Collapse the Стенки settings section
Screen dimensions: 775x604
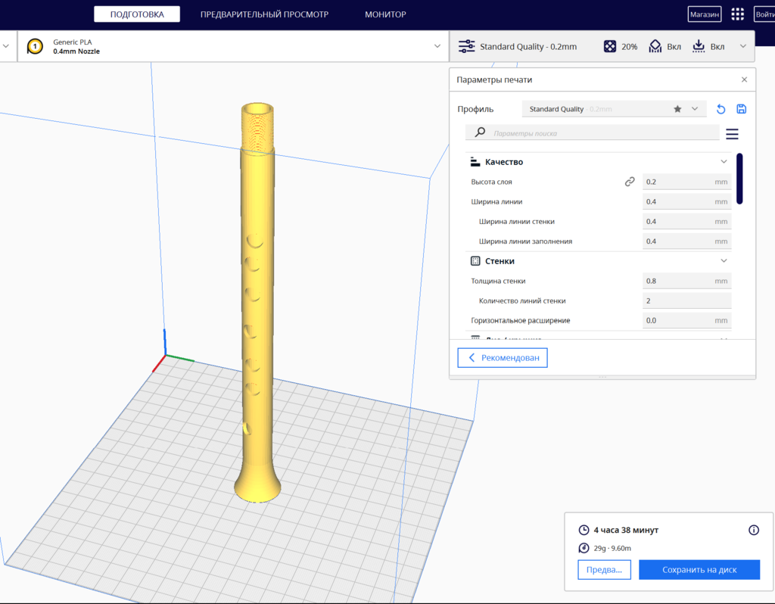pos(724,261)
